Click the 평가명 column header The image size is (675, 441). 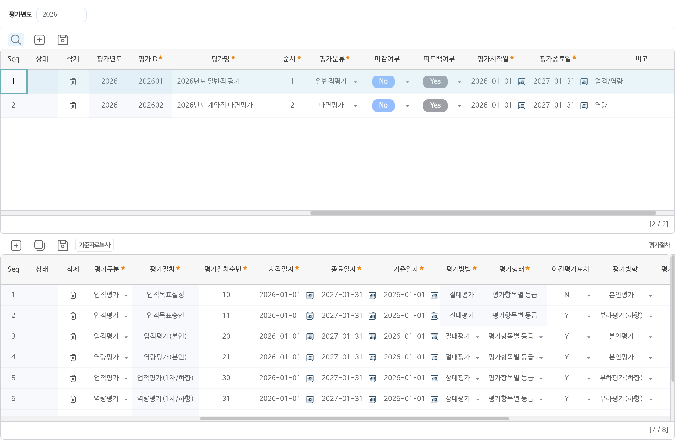click(223, 59)
